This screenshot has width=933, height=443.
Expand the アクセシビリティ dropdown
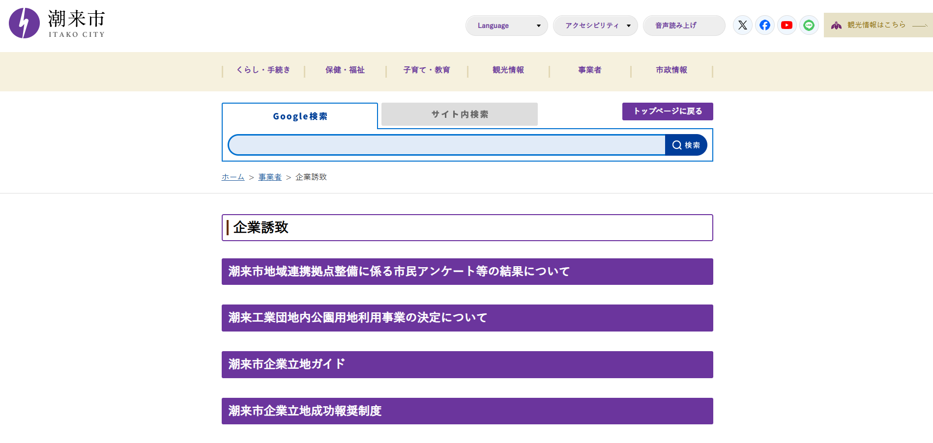[595, 26]
